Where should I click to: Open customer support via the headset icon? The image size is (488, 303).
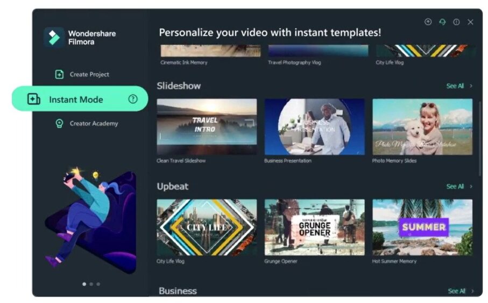coord(442,22)
